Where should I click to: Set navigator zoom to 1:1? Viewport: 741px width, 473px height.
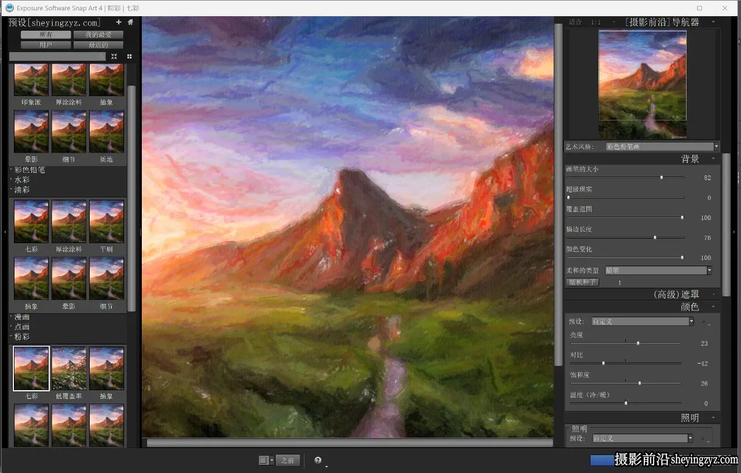[596, 22]
